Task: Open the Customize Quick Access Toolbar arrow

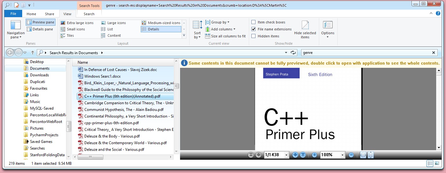Action: (29, 5)
